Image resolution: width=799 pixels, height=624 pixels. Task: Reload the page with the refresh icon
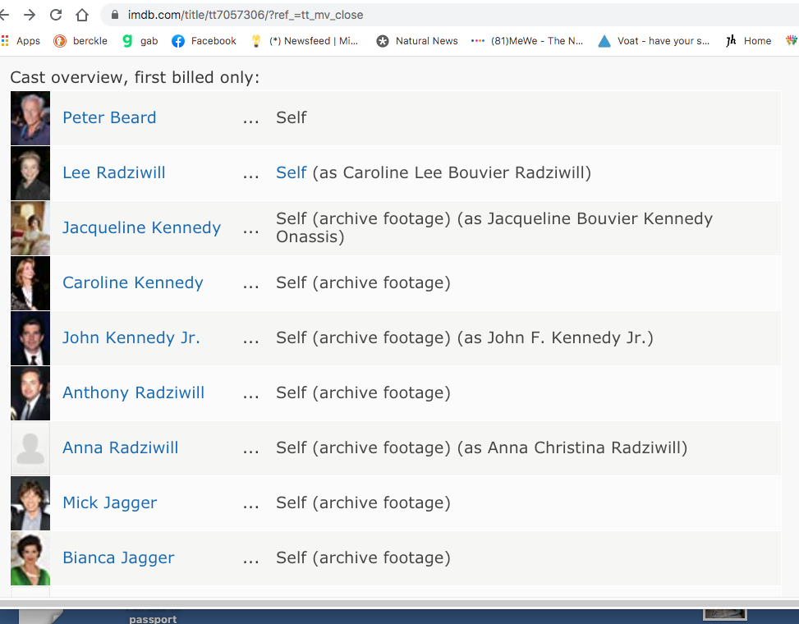(56, 15)
